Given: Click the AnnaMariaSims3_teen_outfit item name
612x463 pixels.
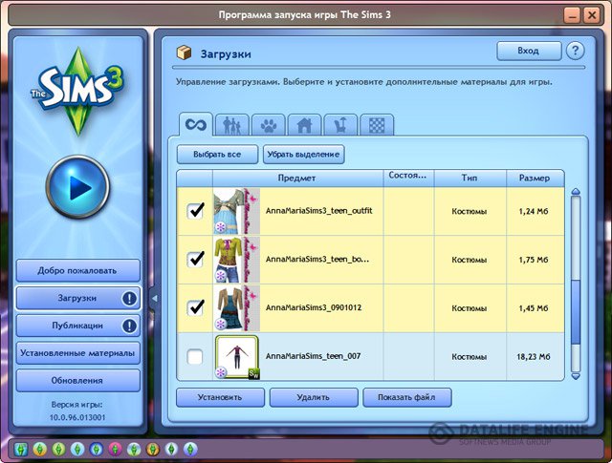Looking at the screenshot, I should pos(318,211).
